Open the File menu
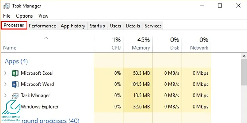 [7, 16]
